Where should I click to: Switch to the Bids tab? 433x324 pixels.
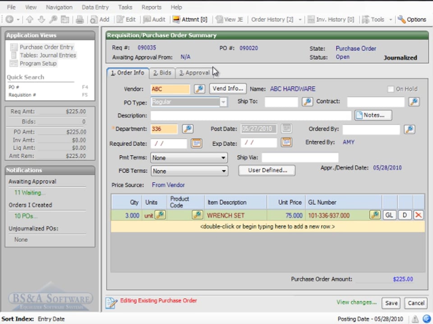point(162,72)
